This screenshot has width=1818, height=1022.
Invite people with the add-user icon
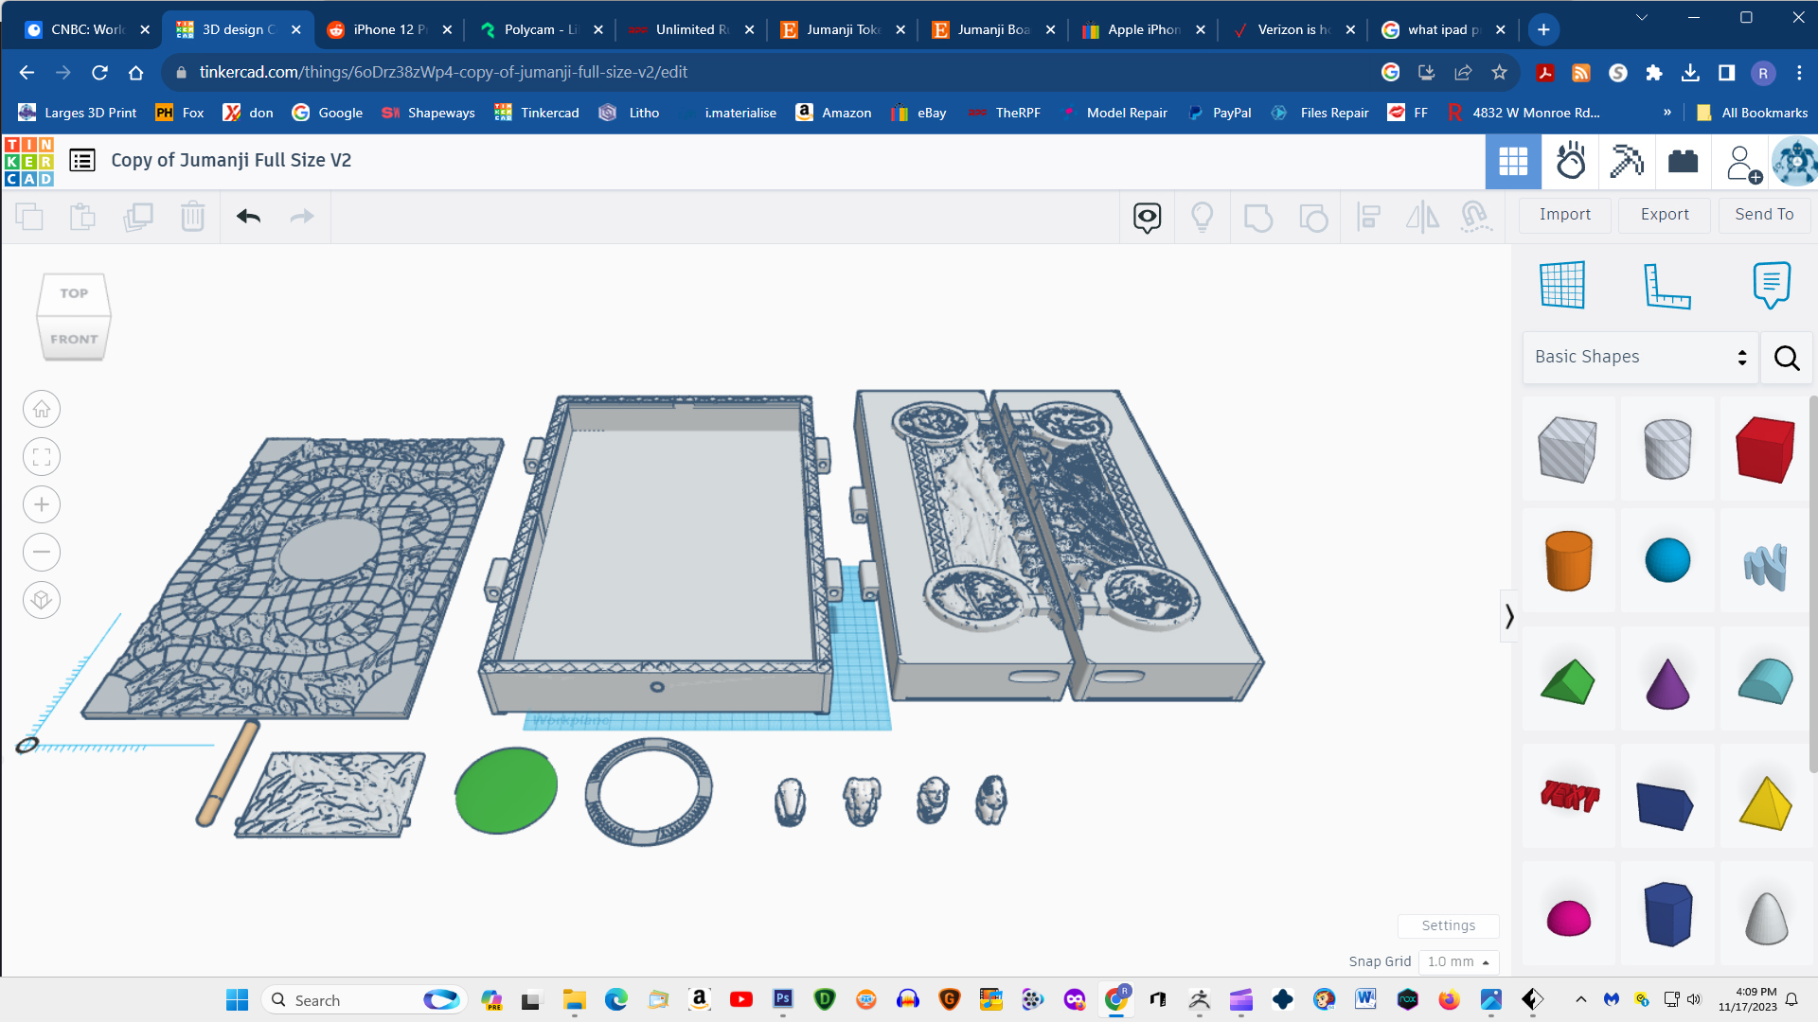point(1742,163)
